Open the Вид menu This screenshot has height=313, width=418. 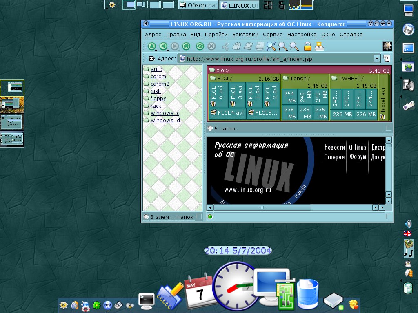[195, 35]
